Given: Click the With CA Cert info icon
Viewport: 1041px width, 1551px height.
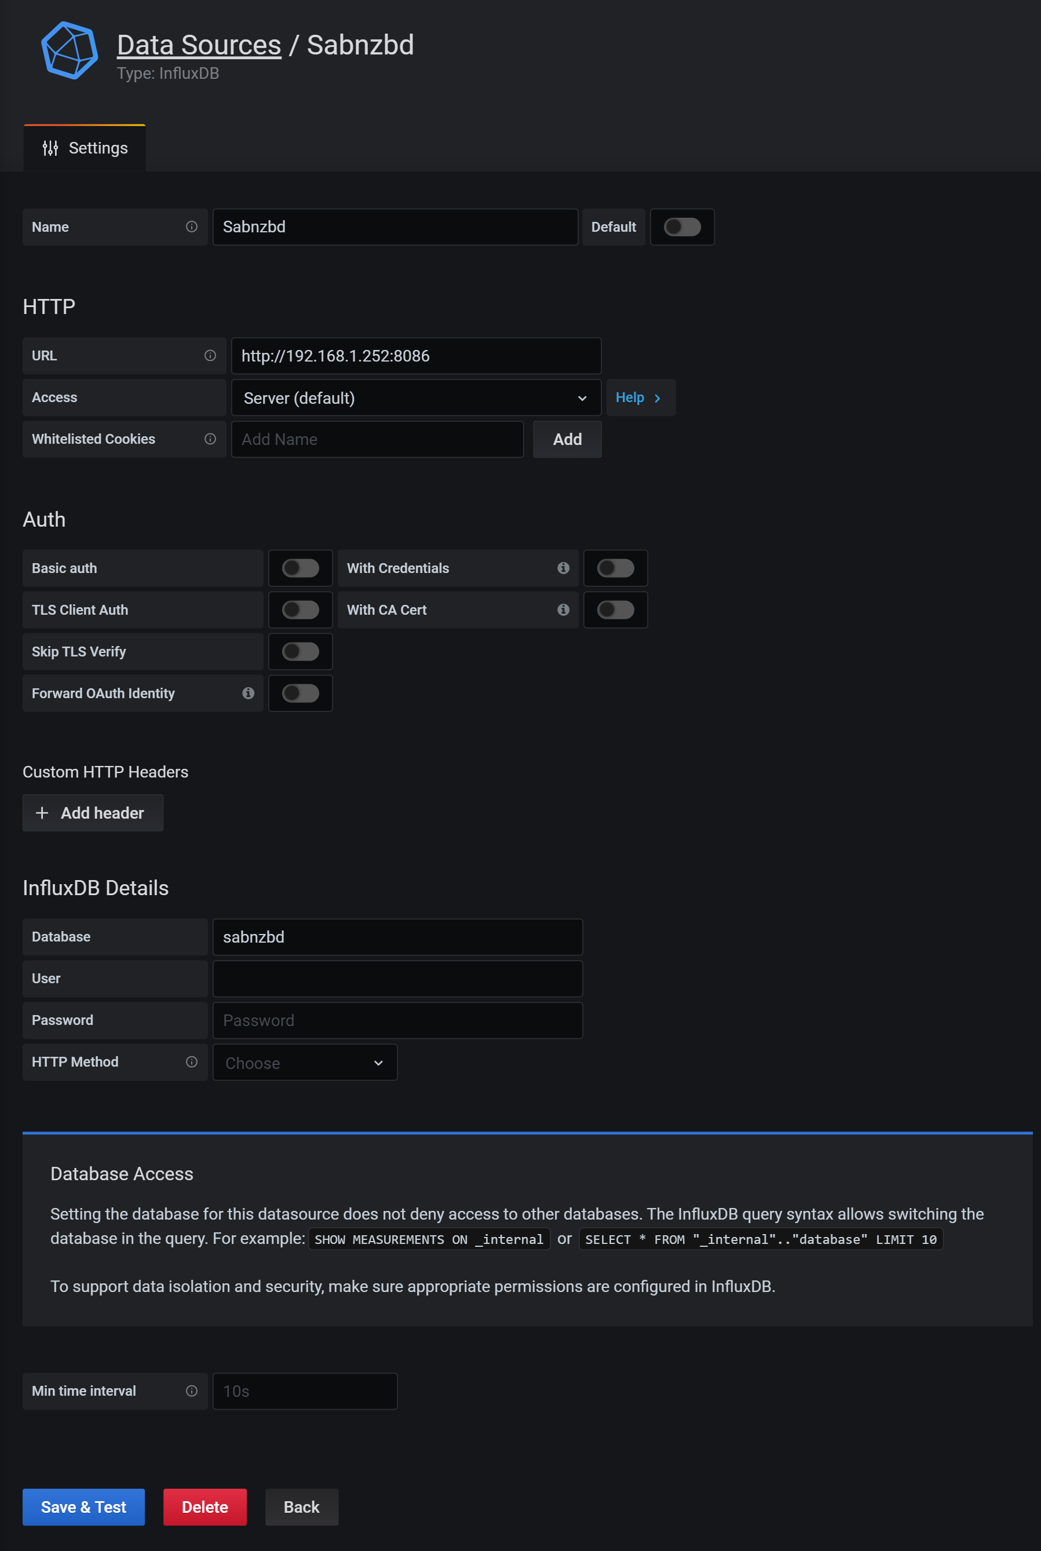Looking at the screenshot, I should [x=564, y=610].
